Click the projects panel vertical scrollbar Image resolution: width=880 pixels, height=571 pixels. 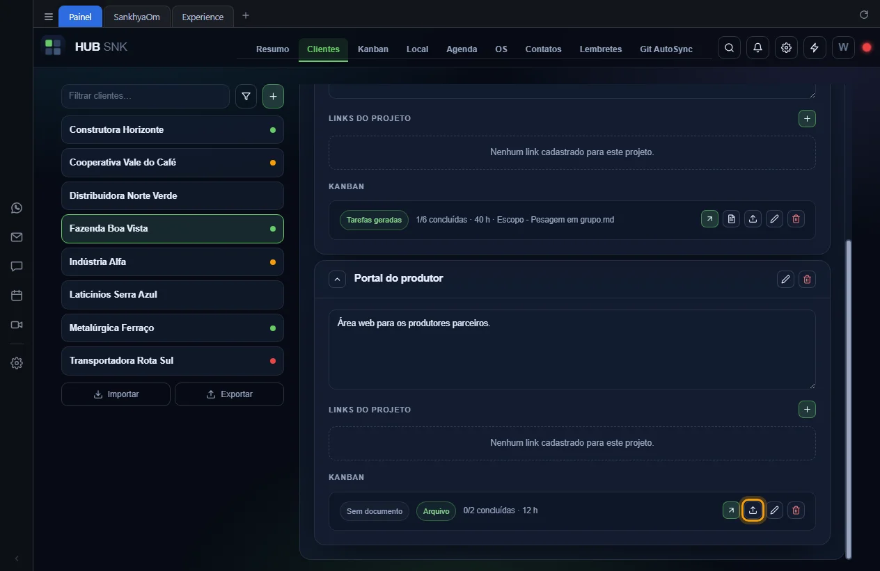pyautogui.click(x=848, y=399)
